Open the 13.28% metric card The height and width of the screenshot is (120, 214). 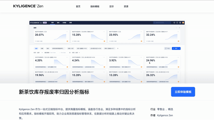click(x=125, y=77)
